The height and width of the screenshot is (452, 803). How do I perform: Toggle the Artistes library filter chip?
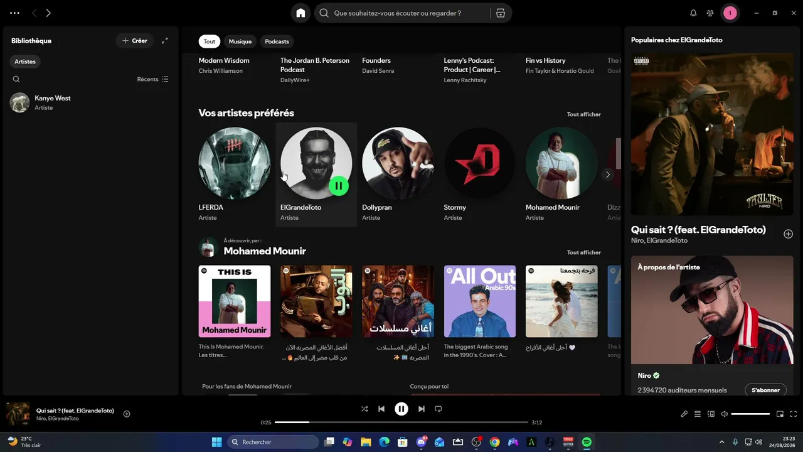pyautogui.click(x=25, y=62)
